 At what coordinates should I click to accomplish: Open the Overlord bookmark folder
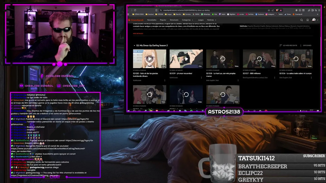coord(150,14)
